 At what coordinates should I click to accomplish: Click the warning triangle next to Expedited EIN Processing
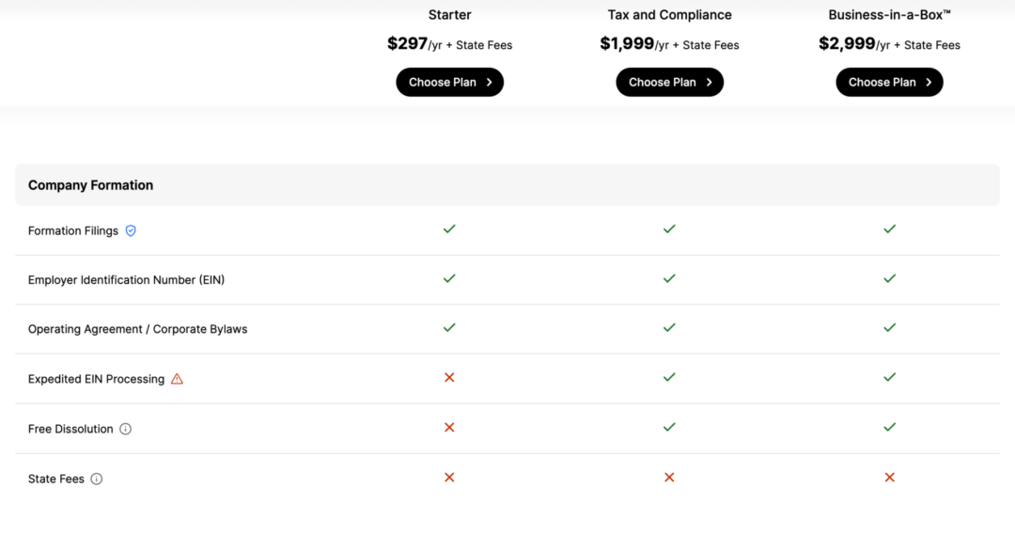click(x=177, y=379)
